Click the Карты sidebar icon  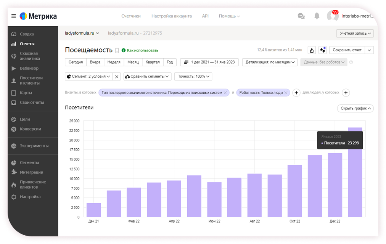click(x=14, y=93)
